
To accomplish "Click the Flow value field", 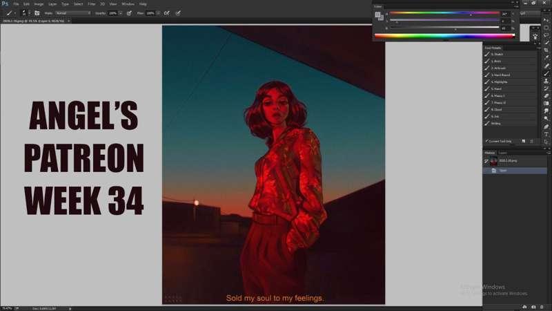I will point(150,13).
